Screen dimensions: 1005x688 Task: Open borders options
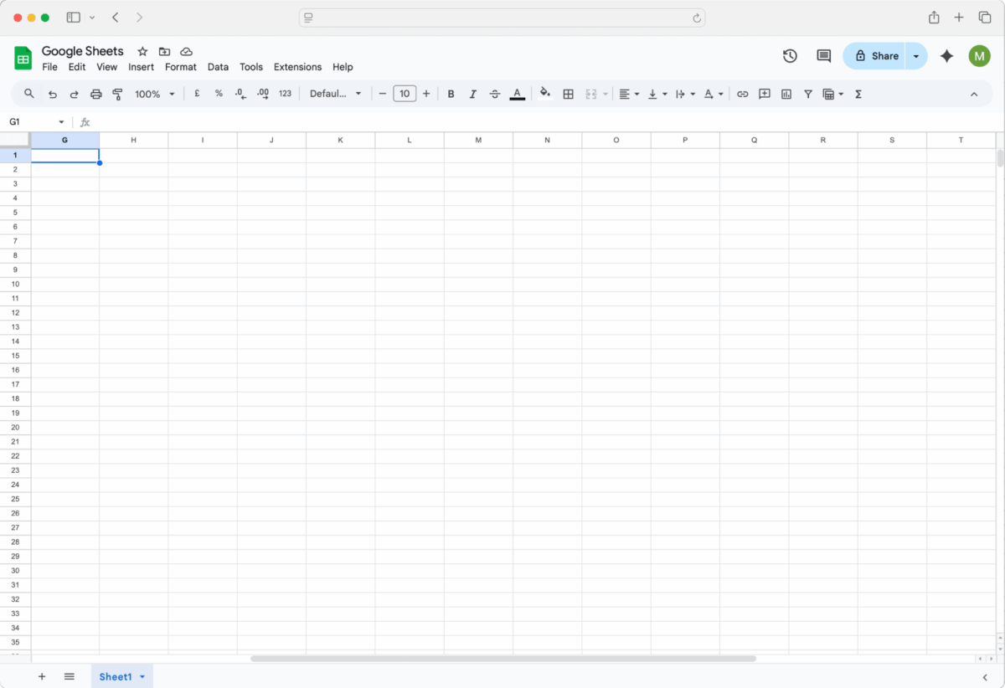tap(569, 94)
